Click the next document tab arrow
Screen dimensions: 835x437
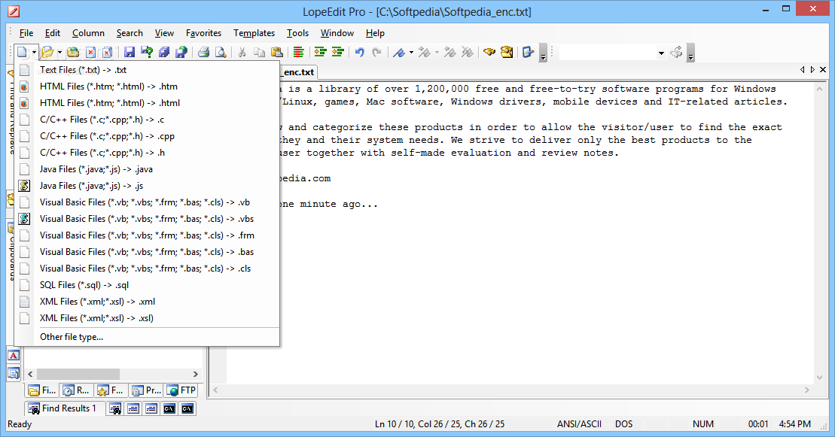[812, 70]
